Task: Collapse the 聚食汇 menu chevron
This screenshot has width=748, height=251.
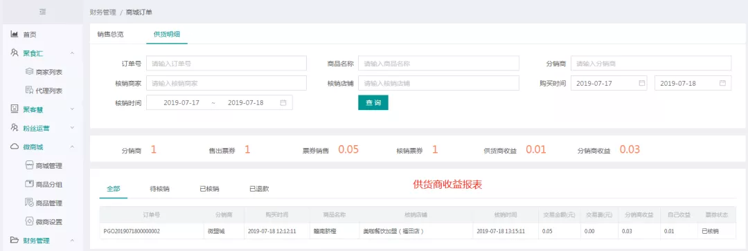Action: 72,53
